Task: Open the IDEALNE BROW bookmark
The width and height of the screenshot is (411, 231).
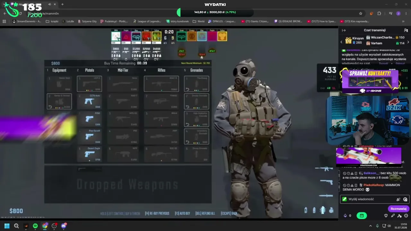Action: coord(288,21)
